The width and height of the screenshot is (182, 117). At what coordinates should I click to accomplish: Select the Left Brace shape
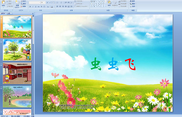click(101, 6)
